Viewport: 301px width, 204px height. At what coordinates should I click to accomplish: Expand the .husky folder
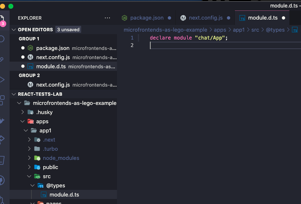[x=22, y=112]
